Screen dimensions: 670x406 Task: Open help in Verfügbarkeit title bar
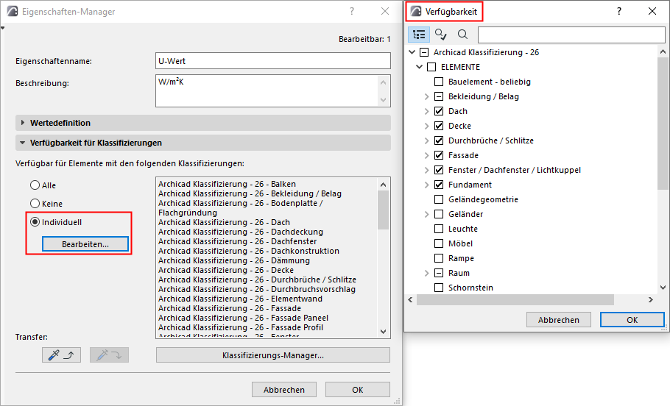[x=619, y=12]
